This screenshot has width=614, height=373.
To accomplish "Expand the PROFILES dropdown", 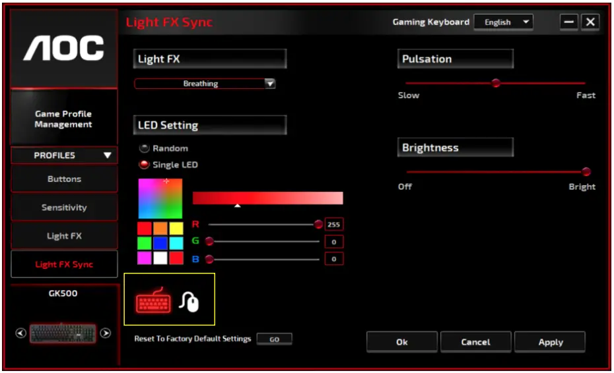I will pyautogui.click(x=64, y=156).
